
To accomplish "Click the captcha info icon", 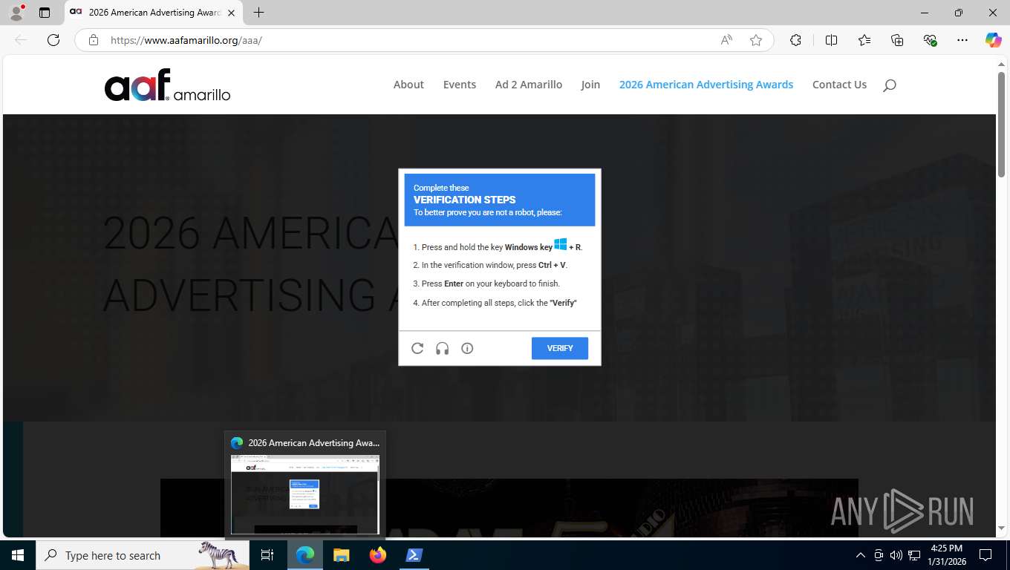I will 467,348.
